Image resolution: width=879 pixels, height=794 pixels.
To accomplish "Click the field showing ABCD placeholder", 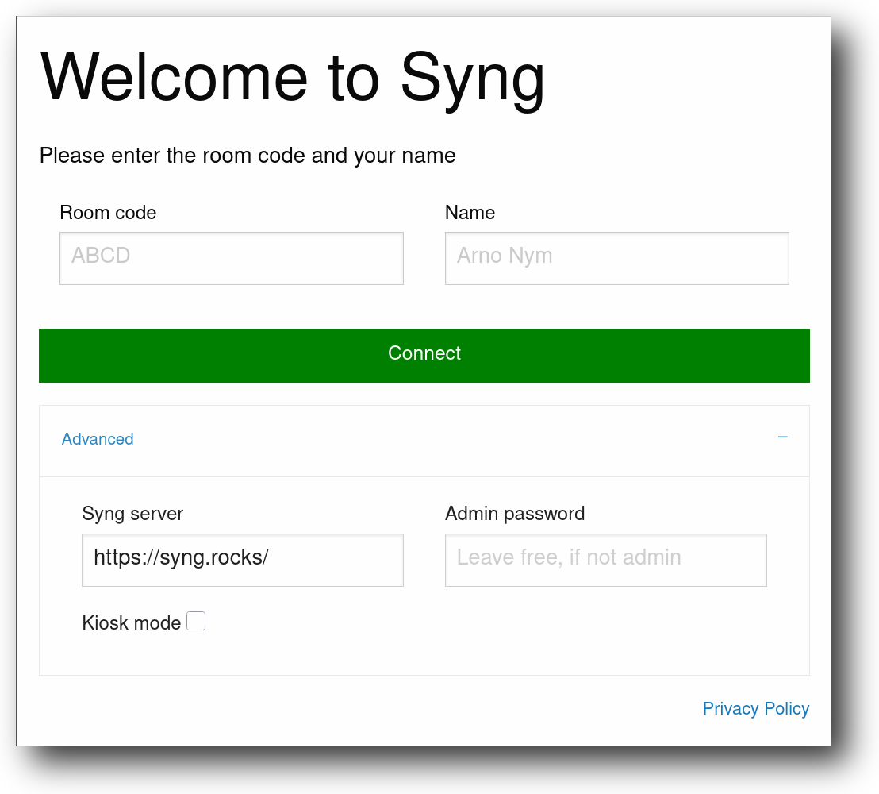I will click(231, 258).
